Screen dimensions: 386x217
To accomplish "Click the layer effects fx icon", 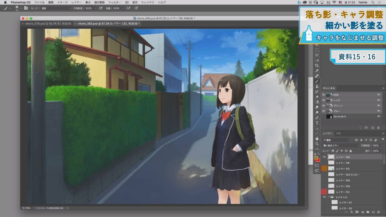I will 352,212.
